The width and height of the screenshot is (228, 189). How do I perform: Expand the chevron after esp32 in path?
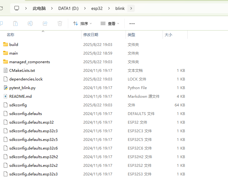pyautogui.click(x=109, y=8)
